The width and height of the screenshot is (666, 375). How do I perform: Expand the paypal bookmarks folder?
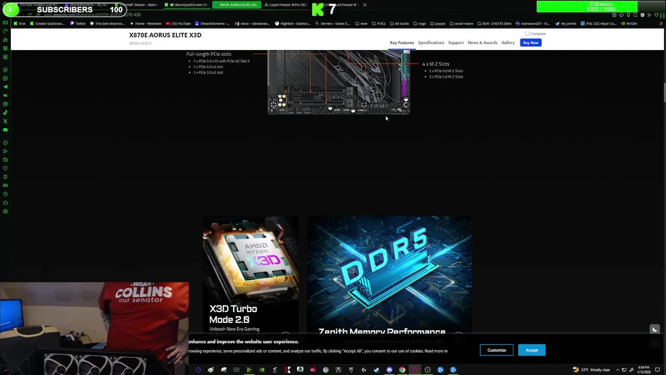point(437,23)
